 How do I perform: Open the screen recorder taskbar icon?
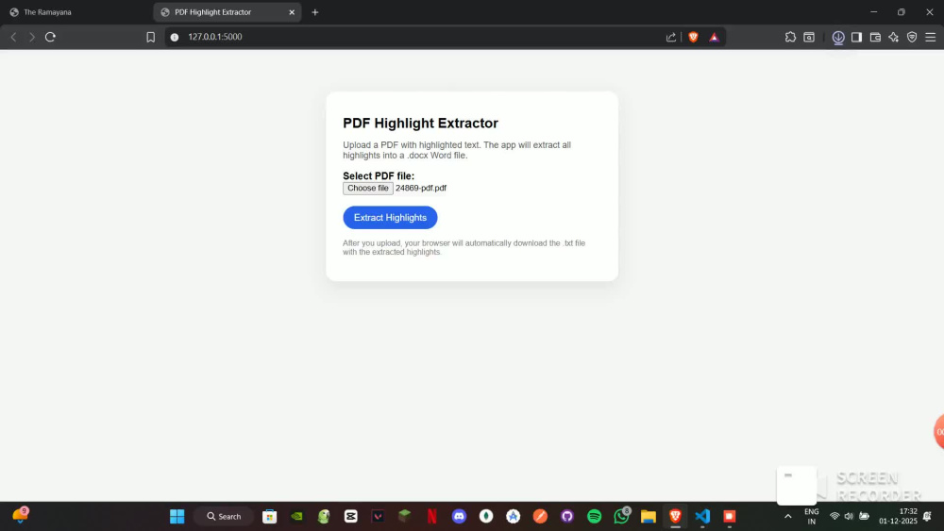click(730, 516)
